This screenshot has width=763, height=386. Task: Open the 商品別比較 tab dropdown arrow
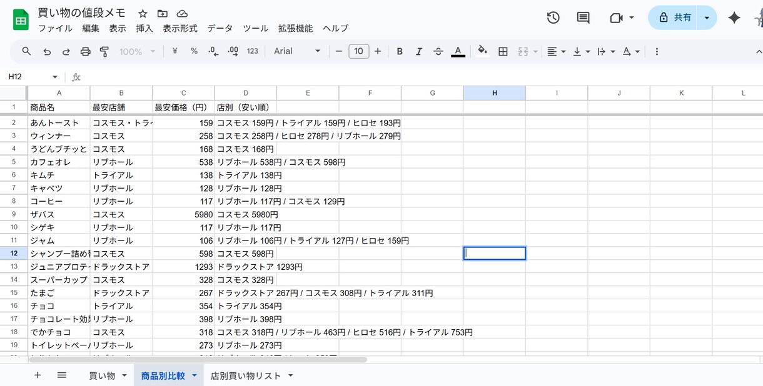(195, 375)
